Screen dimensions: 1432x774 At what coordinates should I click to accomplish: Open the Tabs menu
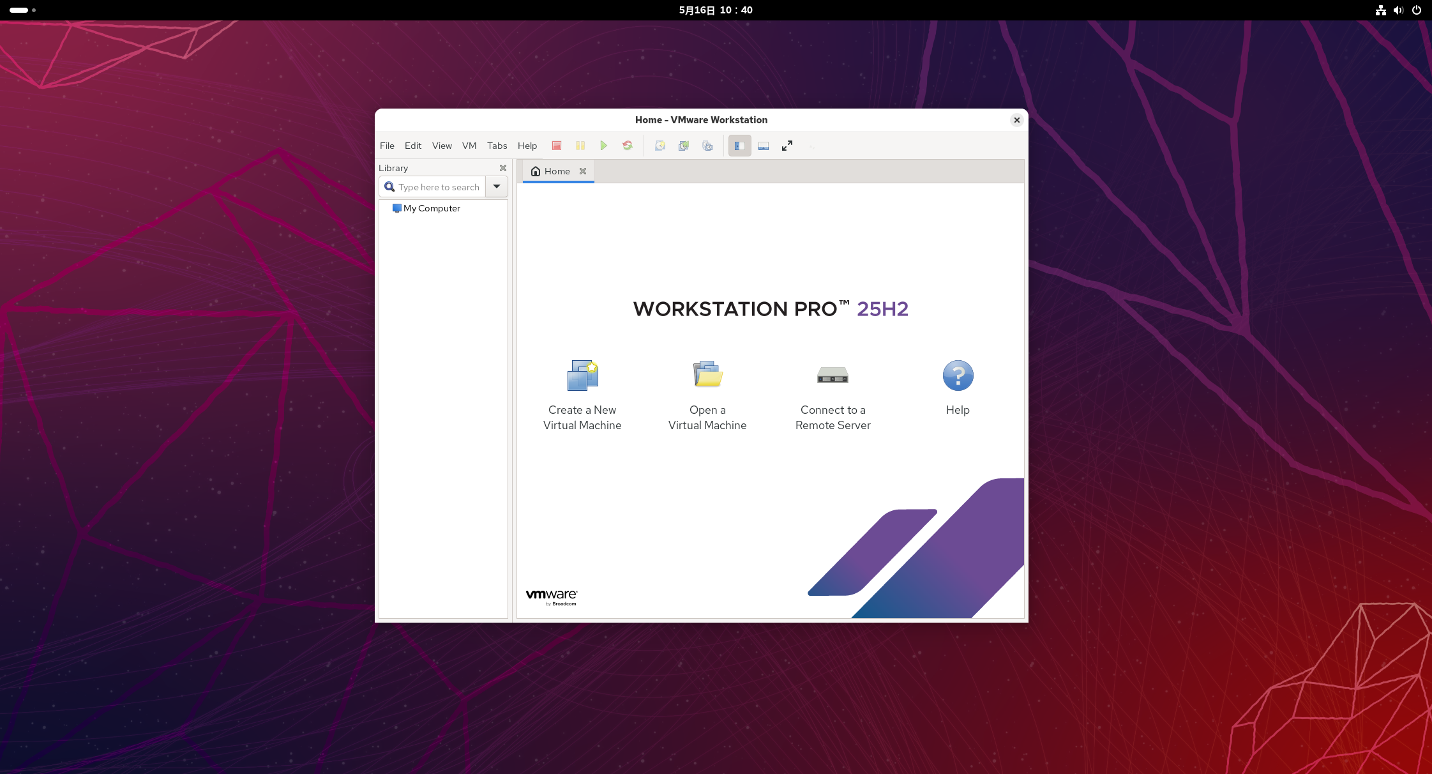[497, 146]
